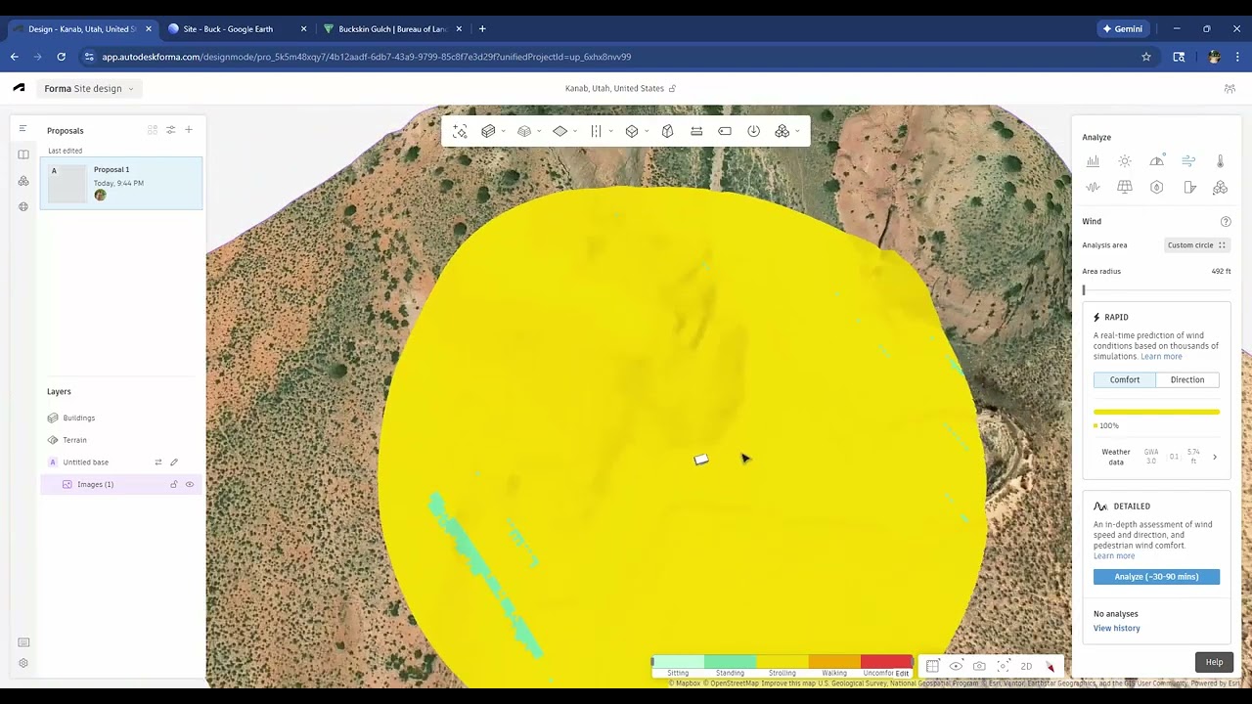Select the terraced building tool icon
The image size is (1252, 704).
pyautogui.click(x=524, y=131)
